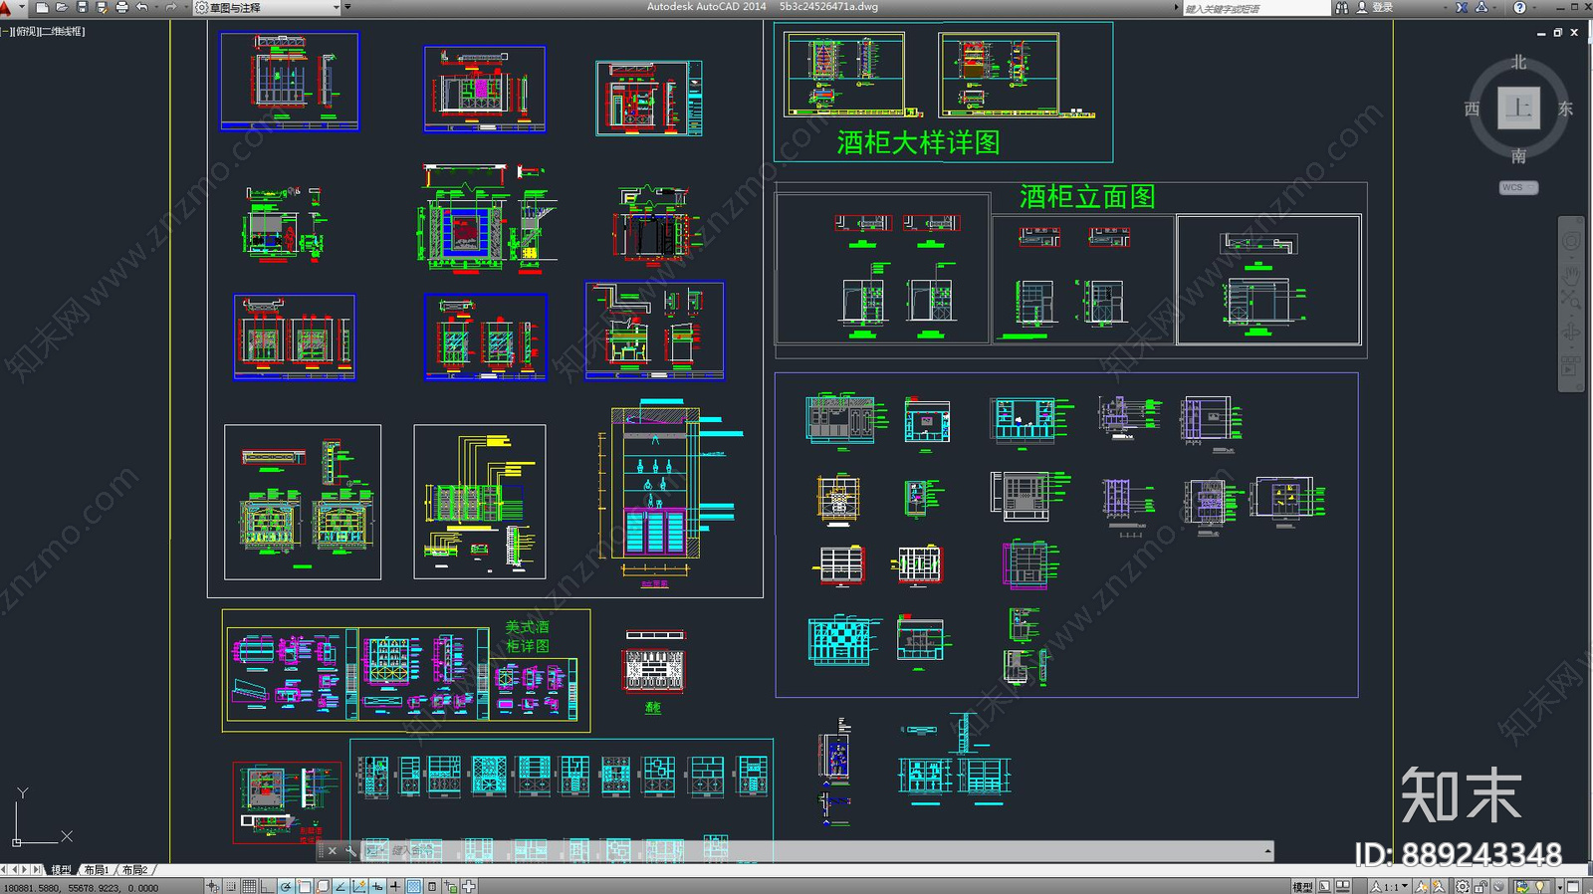Image resolution: width=1593 pixels, height=894 pixels.
Task: Click the 美式酒柜详图 label text
Action: pos(527,637)
